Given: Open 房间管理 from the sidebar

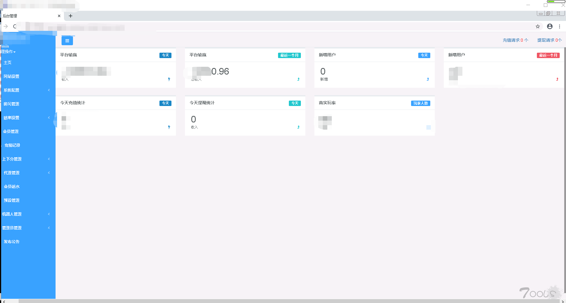Looking at the screenshot, I should [11, 104].
